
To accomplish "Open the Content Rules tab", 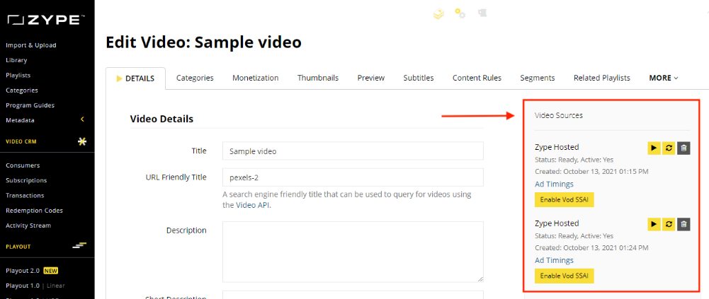I will click(x=477, y=78).
